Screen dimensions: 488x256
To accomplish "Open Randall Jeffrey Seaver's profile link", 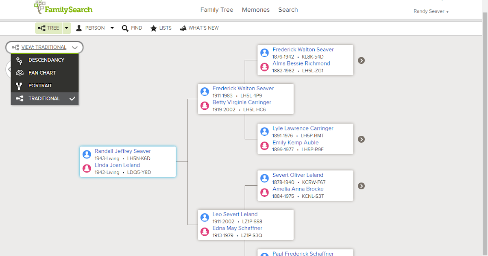I will coord(123,151).
